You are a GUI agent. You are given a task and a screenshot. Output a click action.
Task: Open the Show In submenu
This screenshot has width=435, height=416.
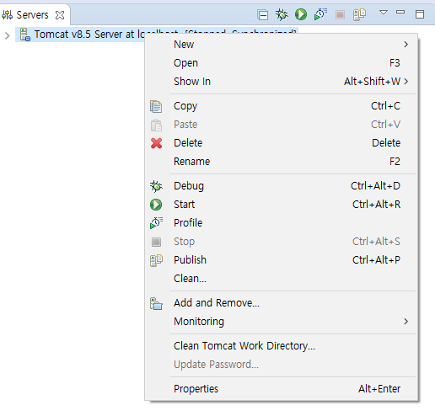282,82
